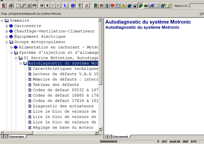The image size is (204, 144).
Task: Click the ABZ status bar field
Action: click(x=185, y=142)
